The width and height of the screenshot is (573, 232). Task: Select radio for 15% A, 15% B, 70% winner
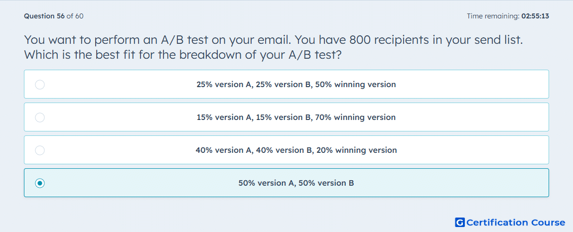[x=40, y=117]
